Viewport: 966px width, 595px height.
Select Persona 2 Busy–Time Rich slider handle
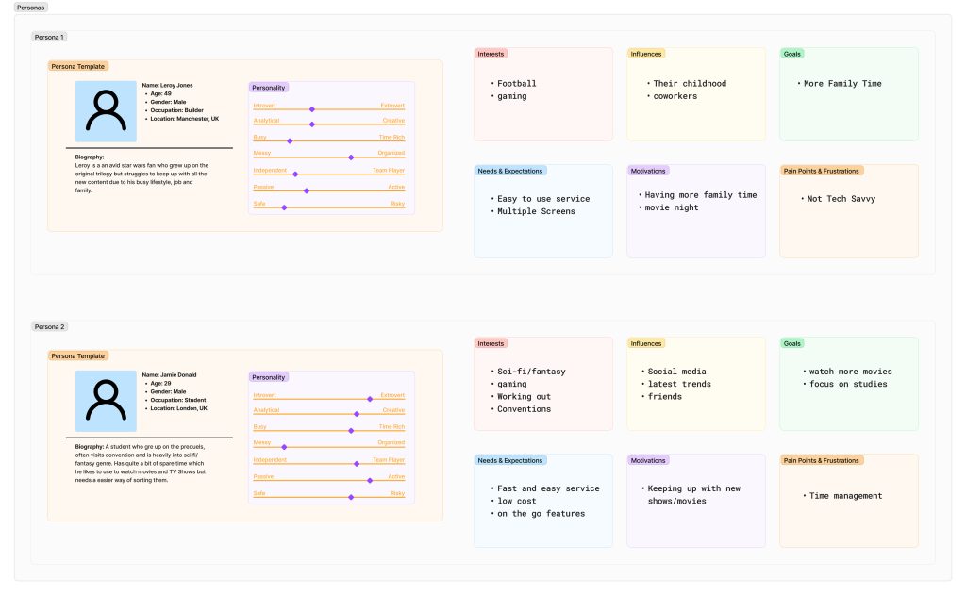[351, 430]
